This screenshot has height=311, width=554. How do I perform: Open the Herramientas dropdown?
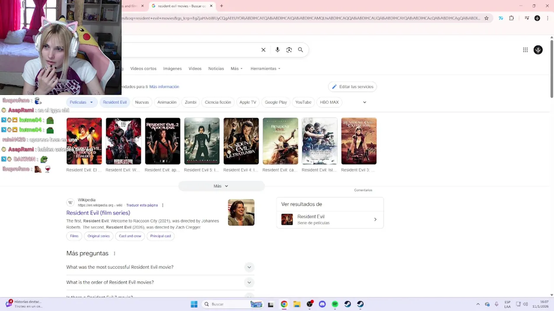coord(265,69)
